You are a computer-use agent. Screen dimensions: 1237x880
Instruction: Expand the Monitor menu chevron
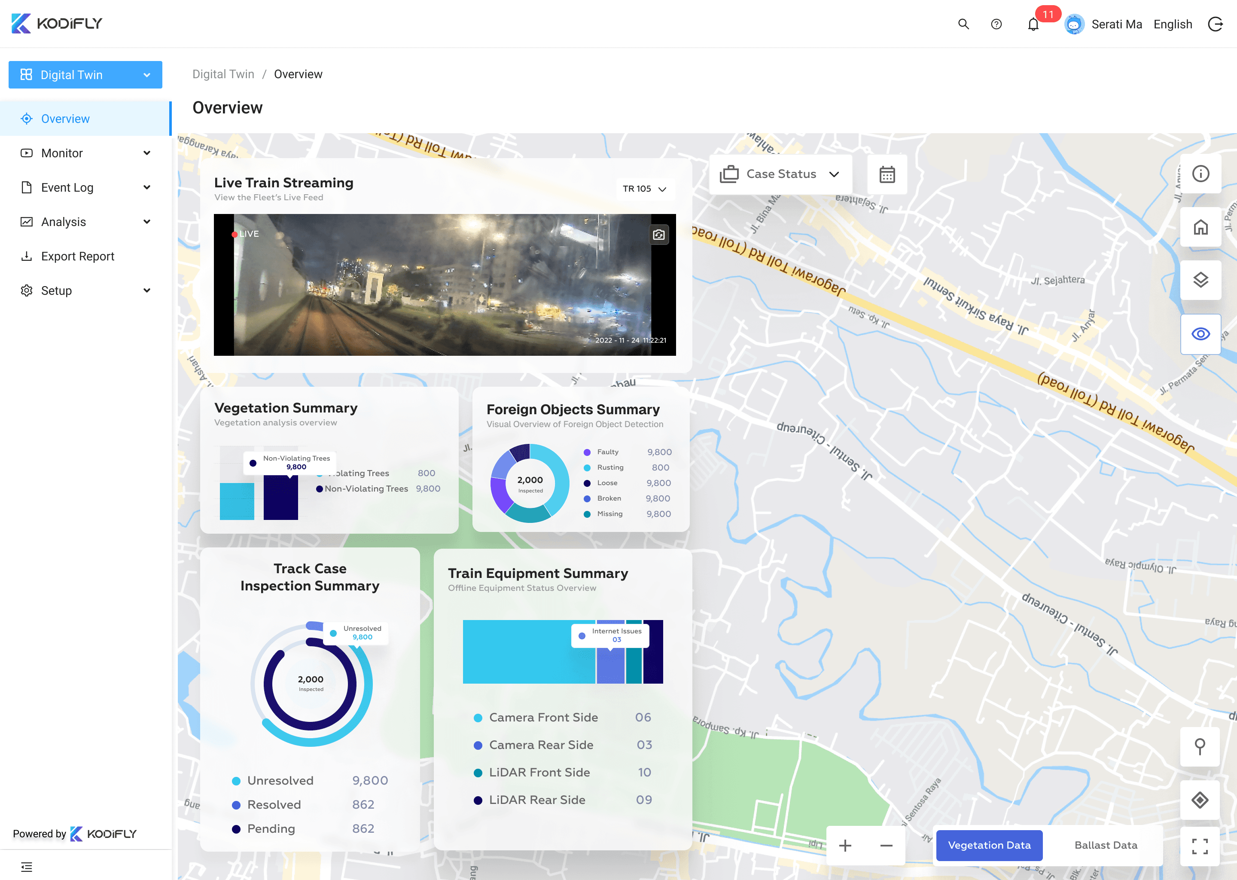tap(147, 153)
